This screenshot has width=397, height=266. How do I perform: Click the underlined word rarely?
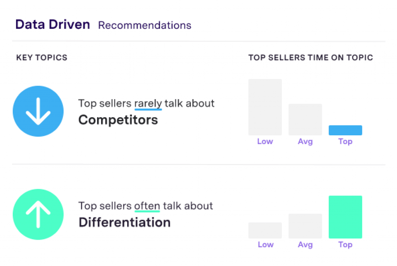148,104
